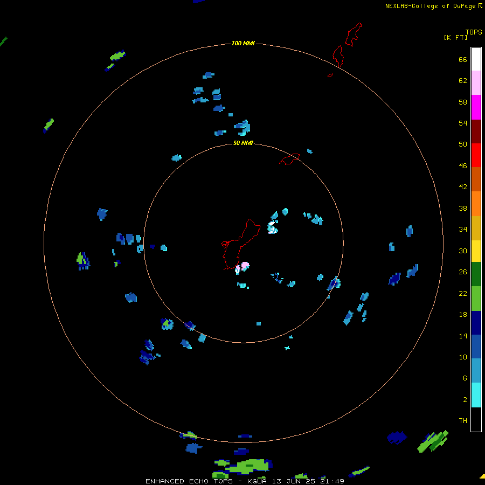
Task: Click the '30' legend value
Action: 463,251
